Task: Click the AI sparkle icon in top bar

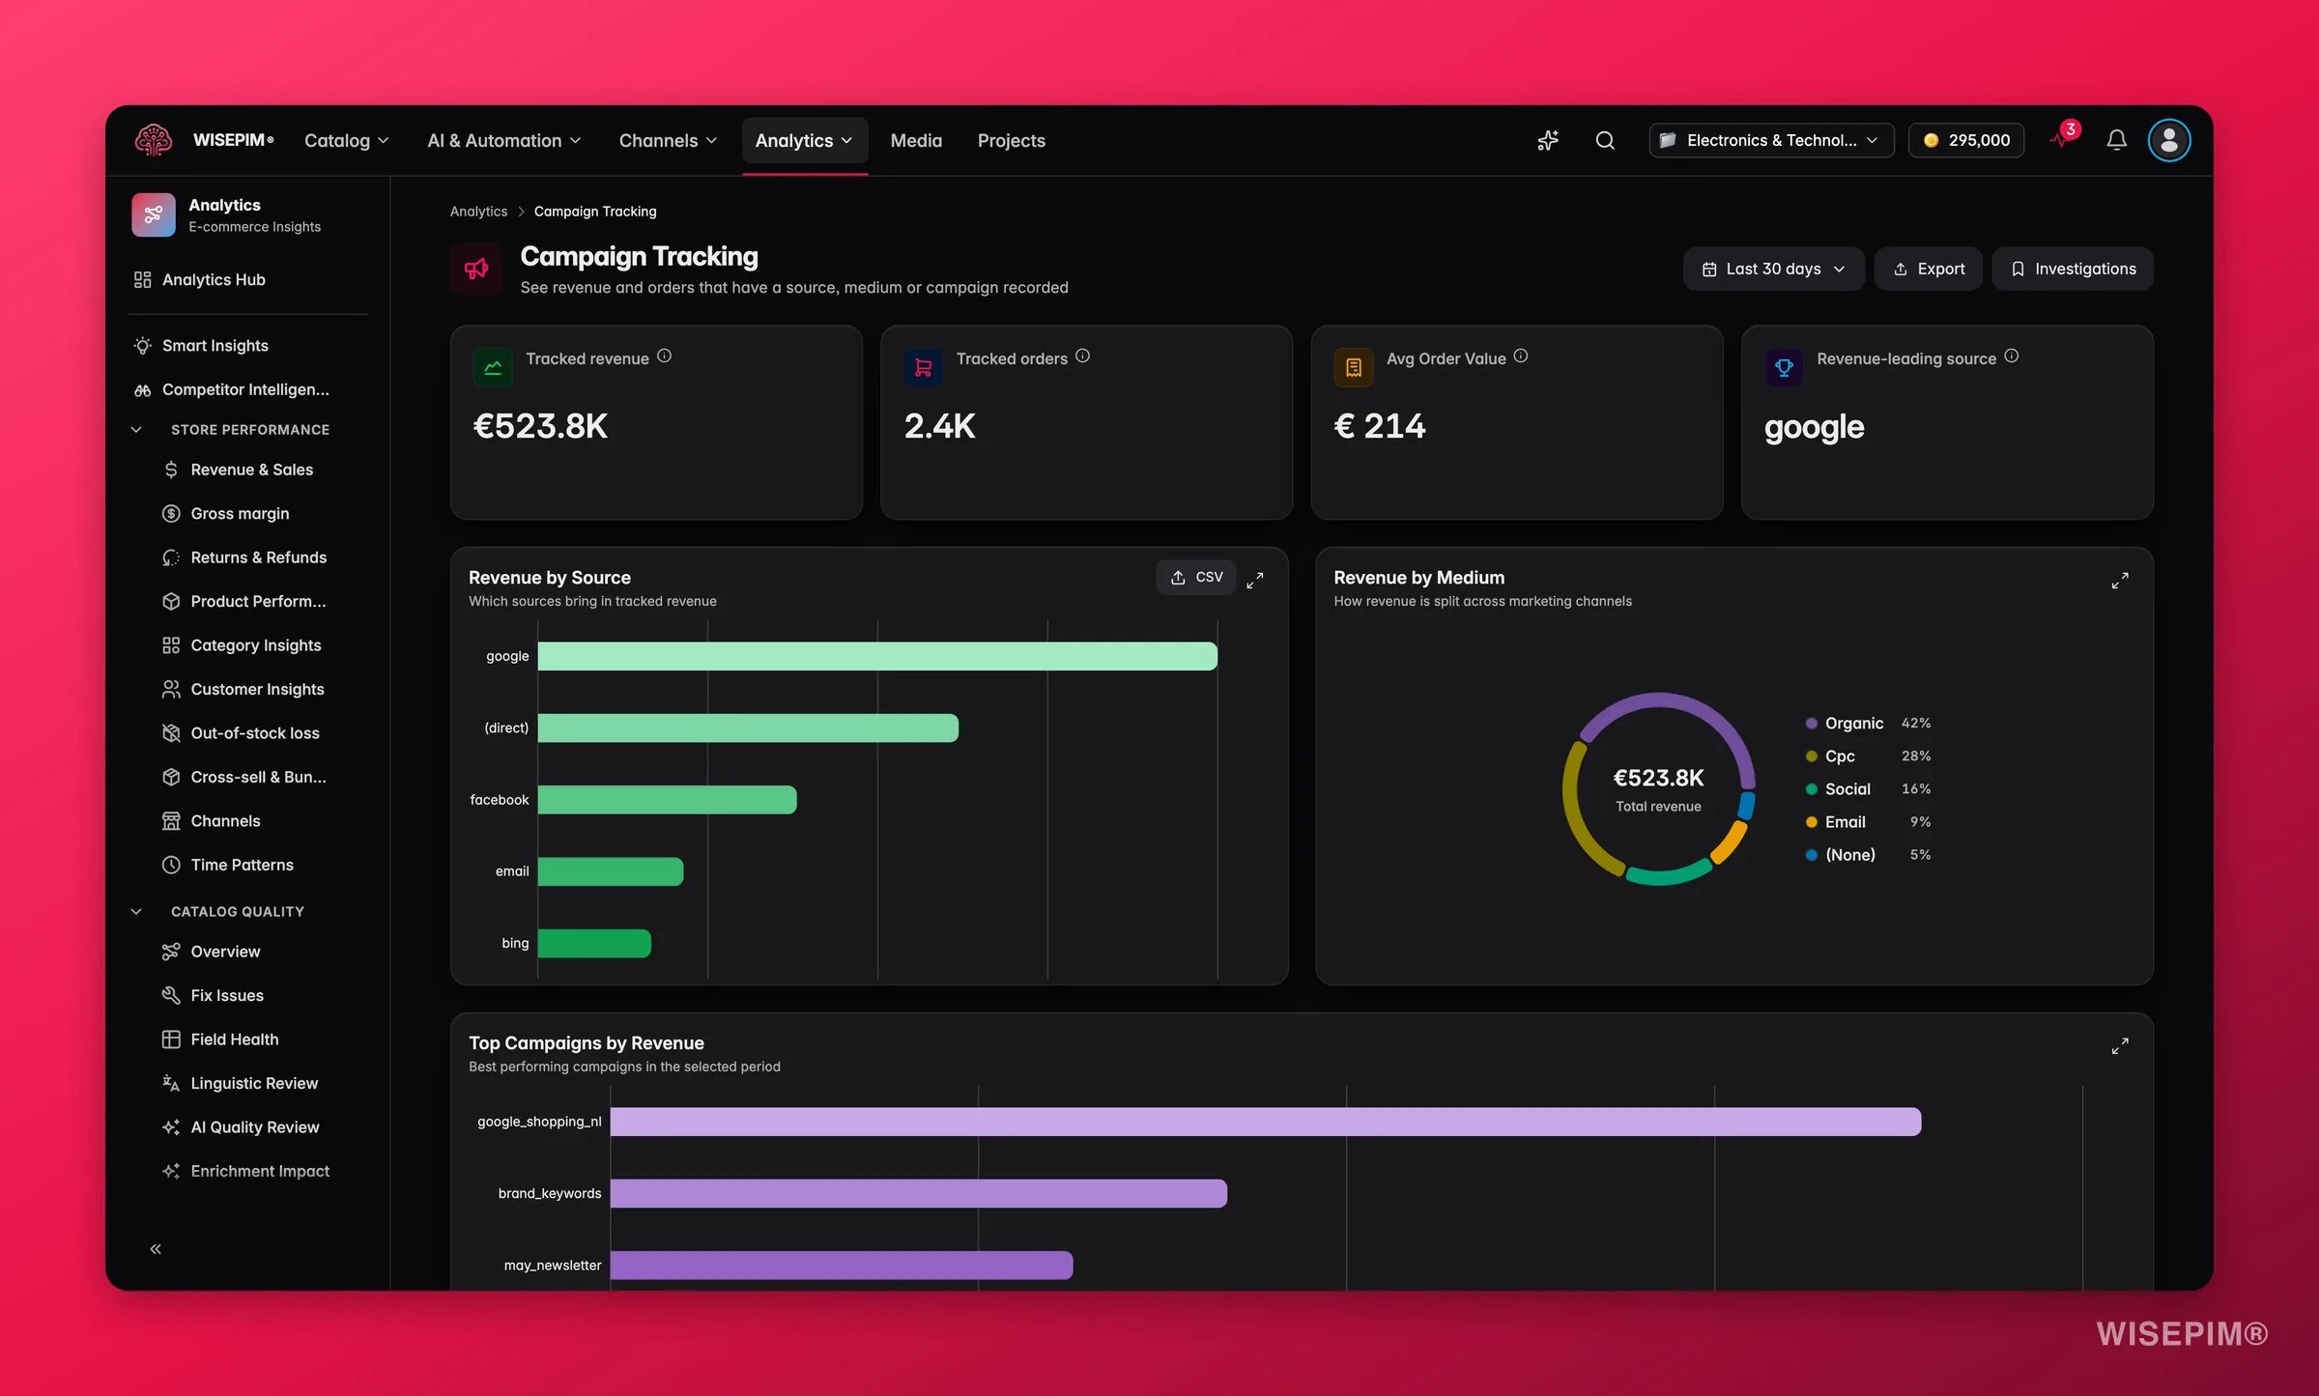Action: 1548,140
